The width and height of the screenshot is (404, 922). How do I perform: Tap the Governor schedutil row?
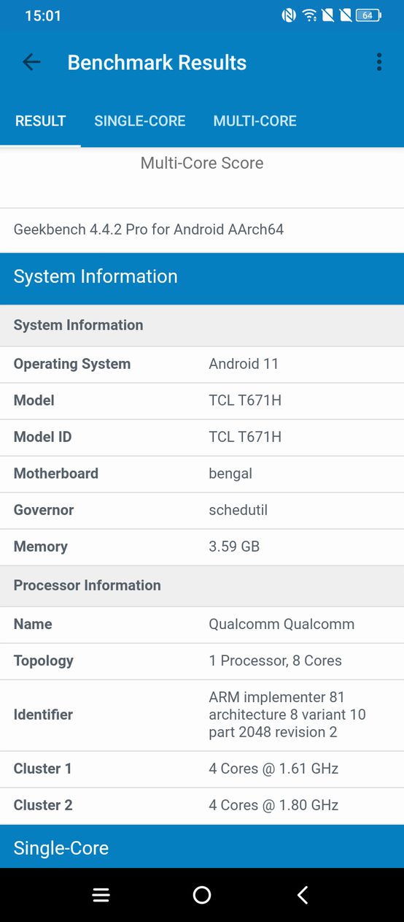[x=202, y=510]
